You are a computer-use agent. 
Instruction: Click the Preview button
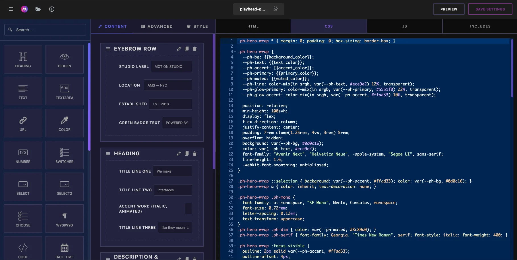tap(449, 9)
